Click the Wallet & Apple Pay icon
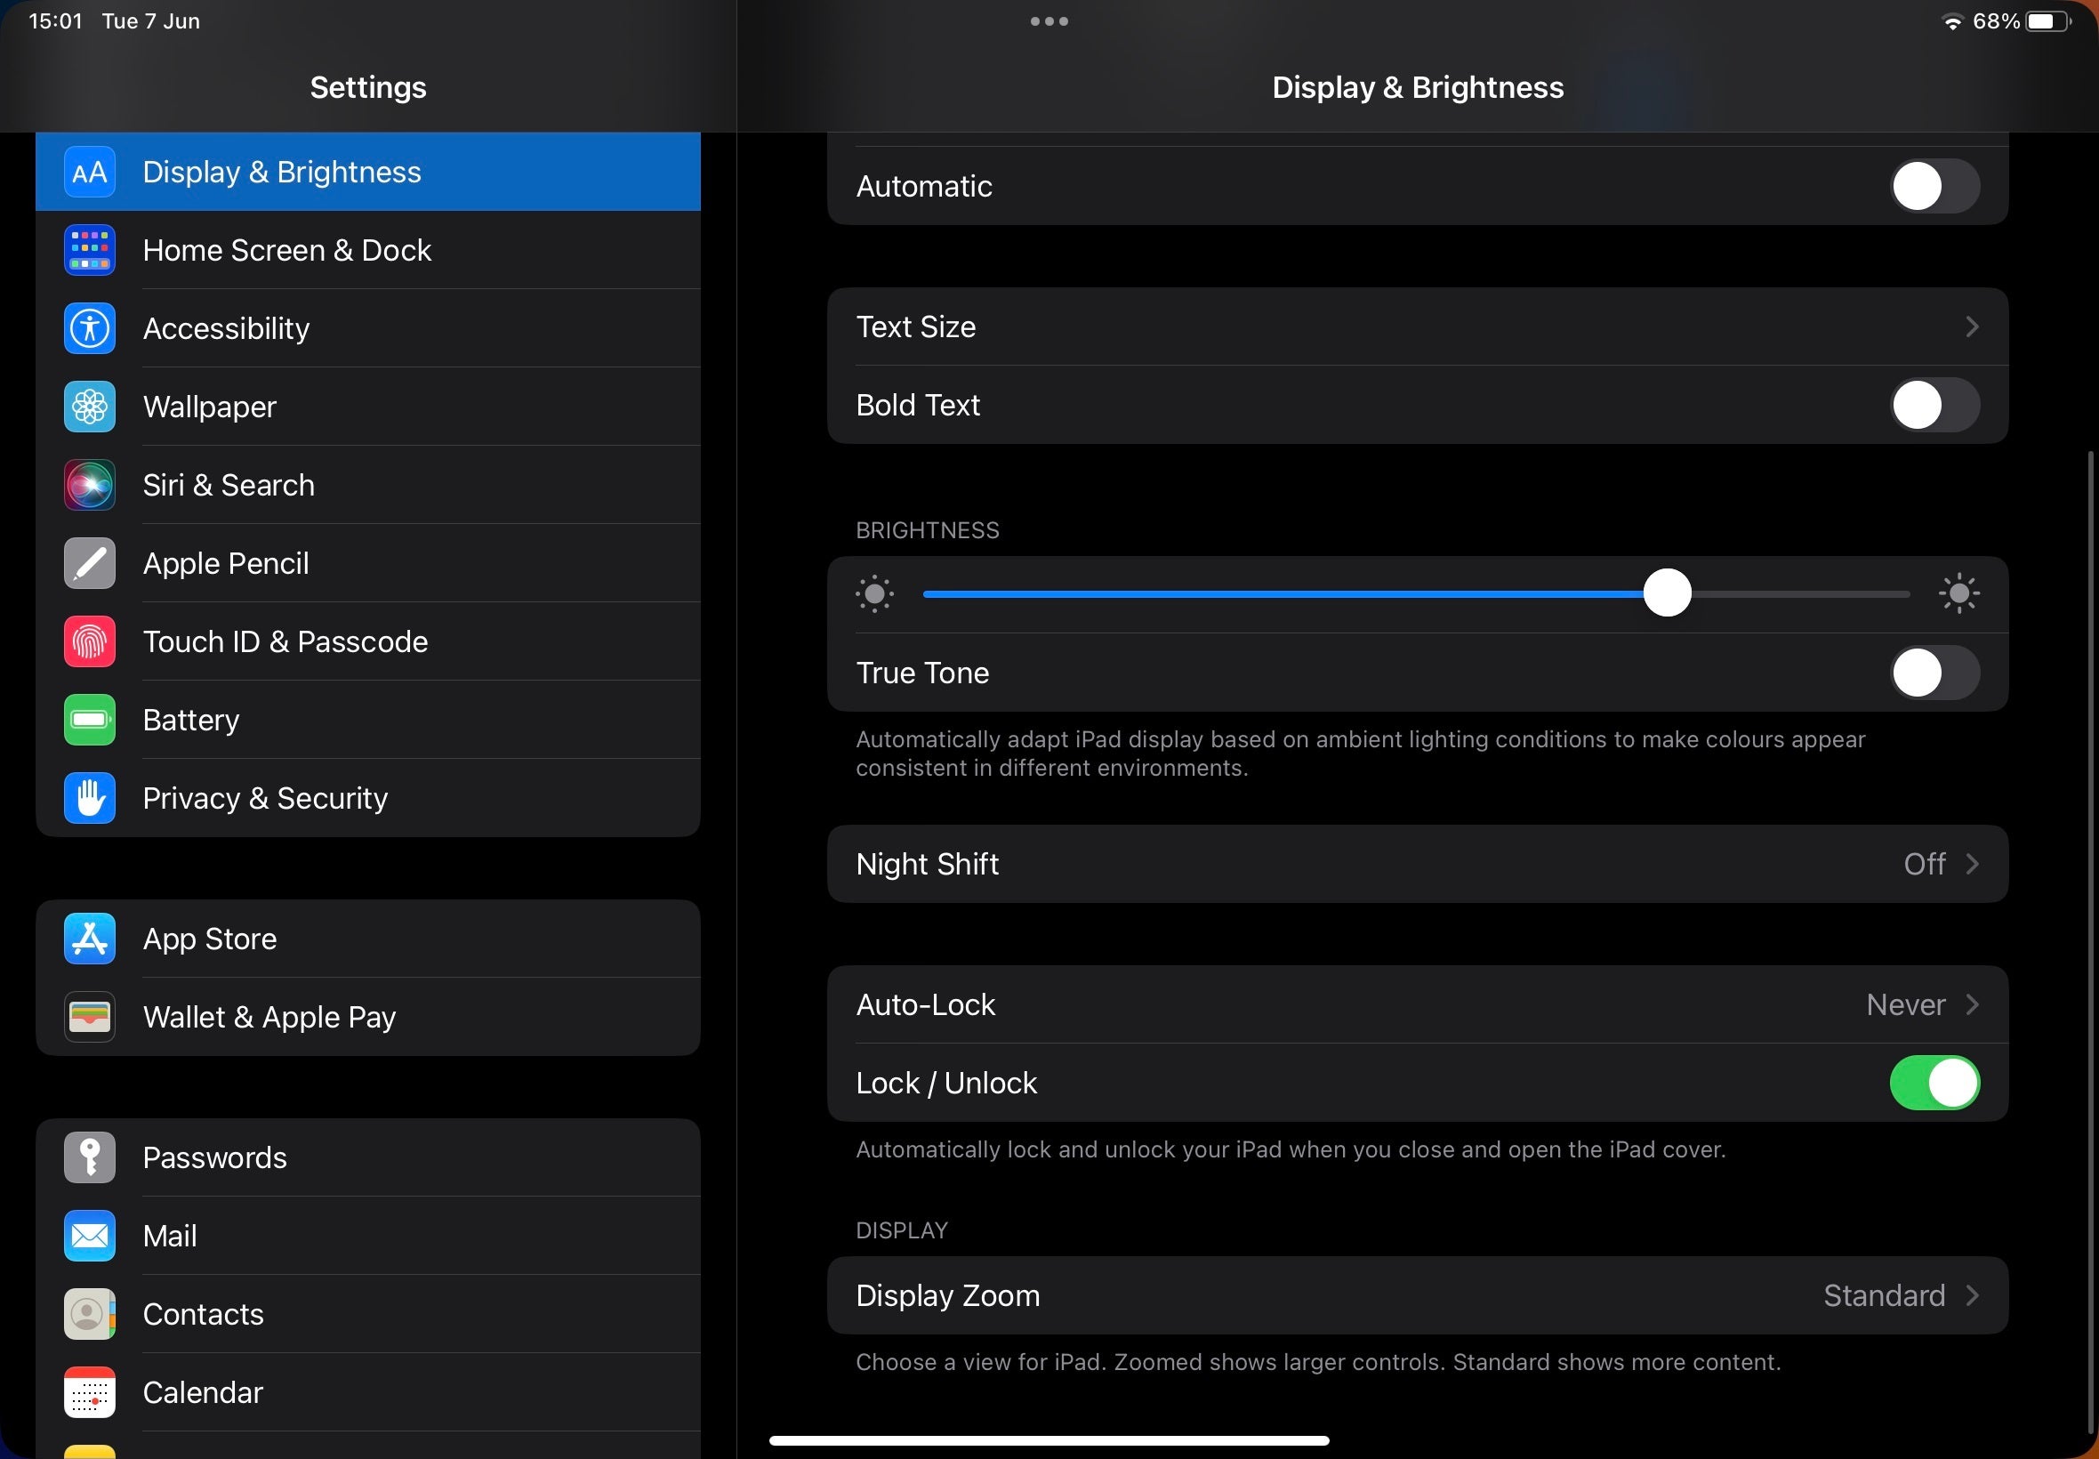This screenshot has height=1459, width=2099. (90, 1017)
